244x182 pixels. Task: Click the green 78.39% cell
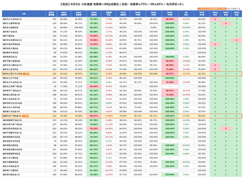[94, 175]
